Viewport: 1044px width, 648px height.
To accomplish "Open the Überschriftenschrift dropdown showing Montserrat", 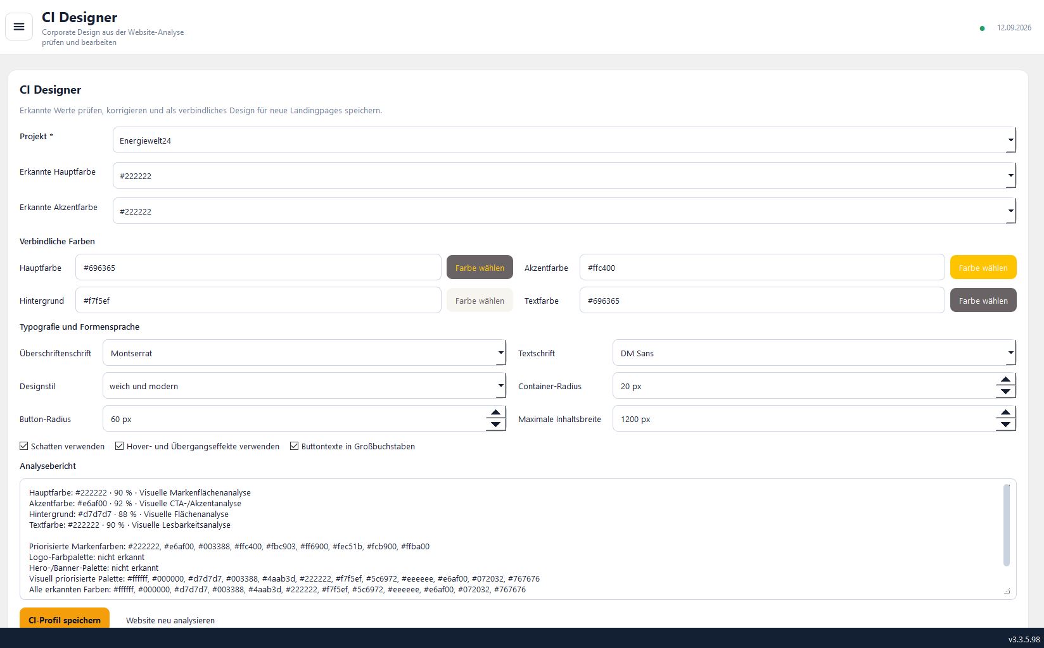I will coord(304,352).
